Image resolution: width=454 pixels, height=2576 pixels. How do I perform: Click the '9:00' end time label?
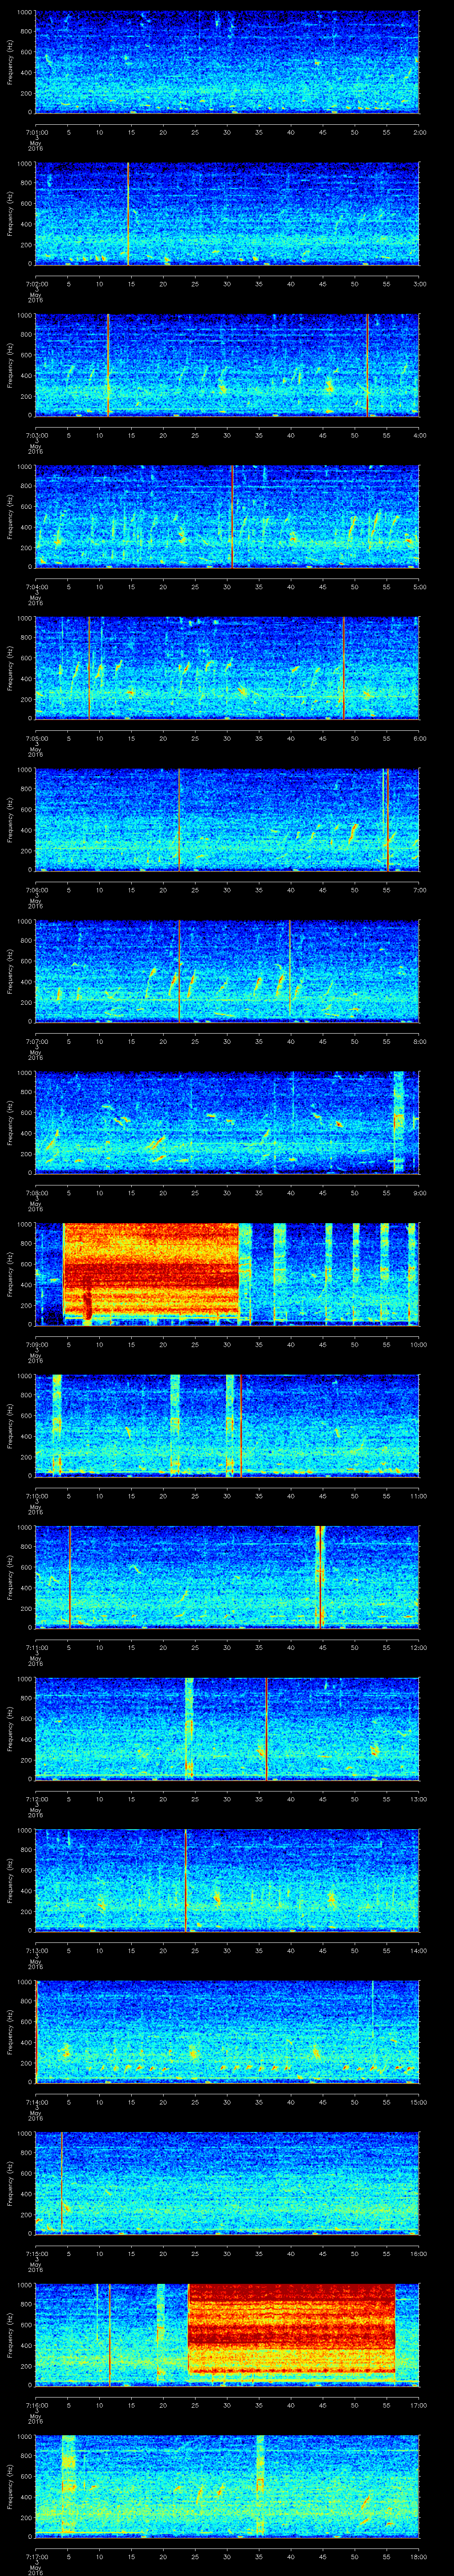pos(419,1193)
